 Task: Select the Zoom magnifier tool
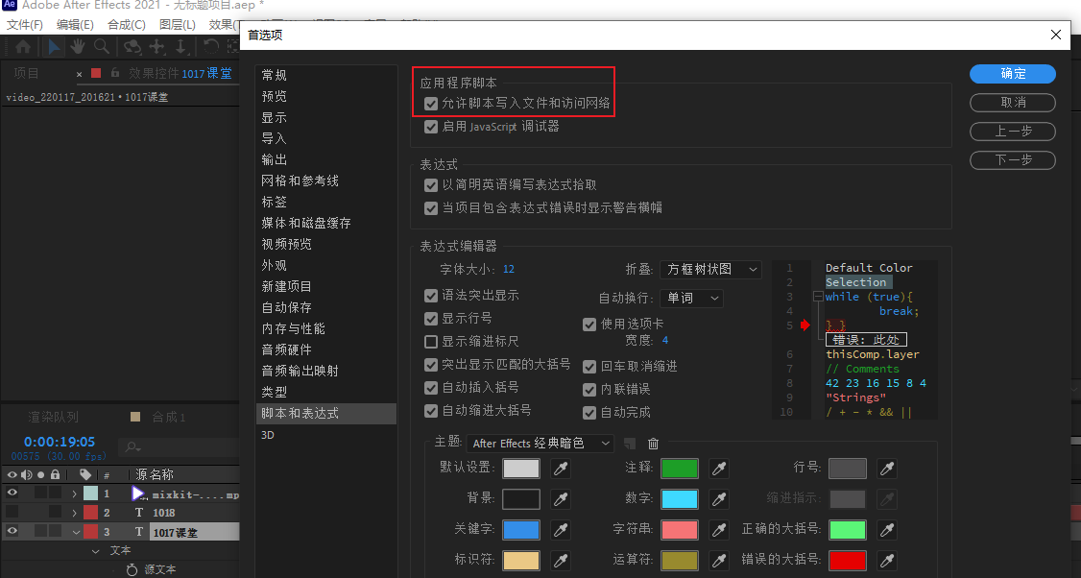[x=102, y=47]
